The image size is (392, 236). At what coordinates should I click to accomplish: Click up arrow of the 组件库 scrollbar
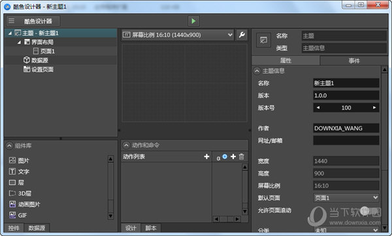click(x=111, y=158)
